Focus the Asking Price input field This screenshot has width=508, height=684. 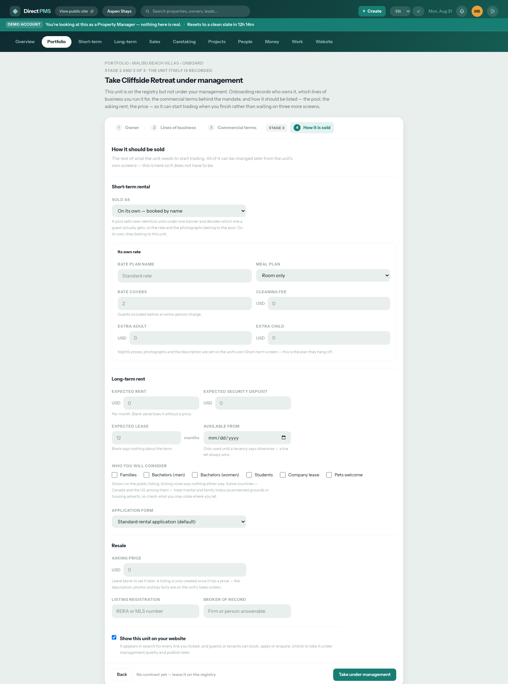(x=185, y=570)
